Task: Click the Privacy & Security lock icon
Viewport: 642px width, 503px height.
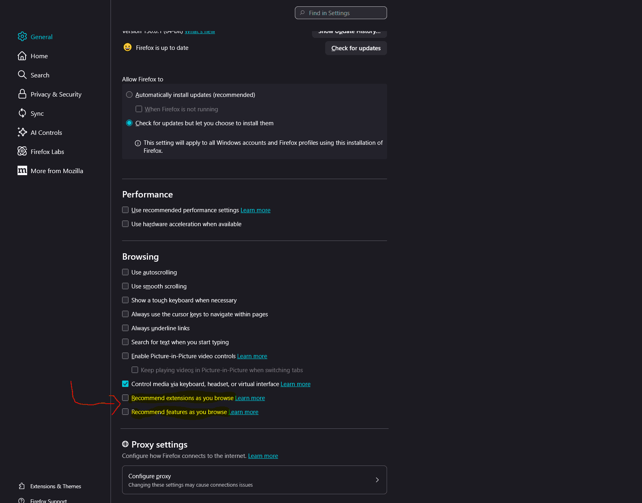Action: point(22,94)
